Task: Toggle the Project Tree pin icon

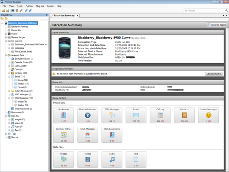Action: (47, 15)
